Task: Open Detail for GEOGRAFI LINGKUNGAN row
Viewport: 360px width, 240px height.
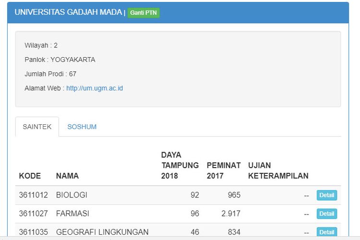Action: pos(326,232)
